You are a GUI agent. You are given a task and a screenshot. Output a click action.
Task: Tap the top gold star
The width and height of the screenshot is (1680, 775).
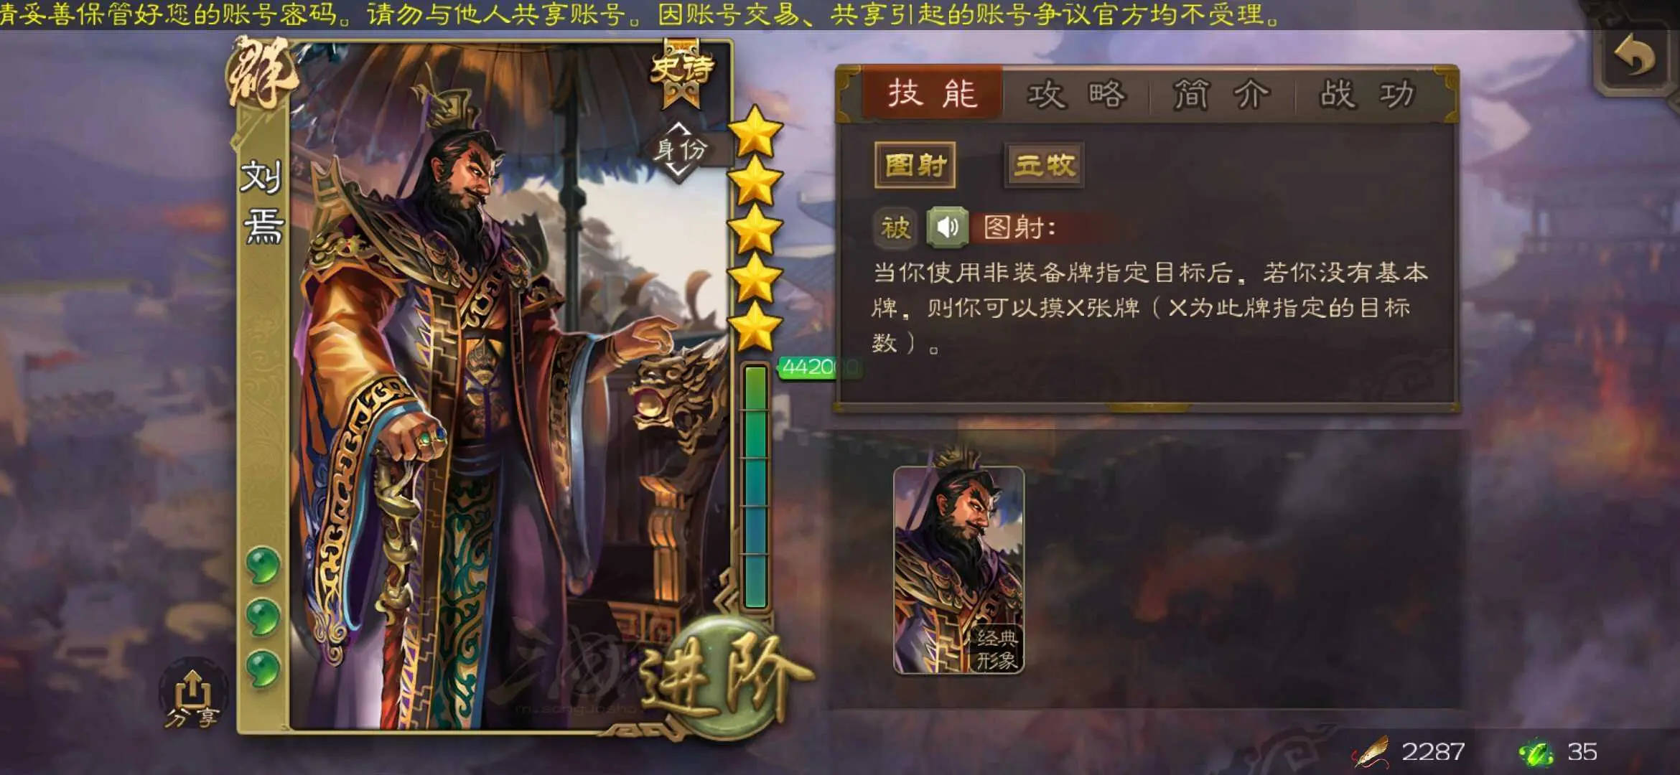pos(755,131)
